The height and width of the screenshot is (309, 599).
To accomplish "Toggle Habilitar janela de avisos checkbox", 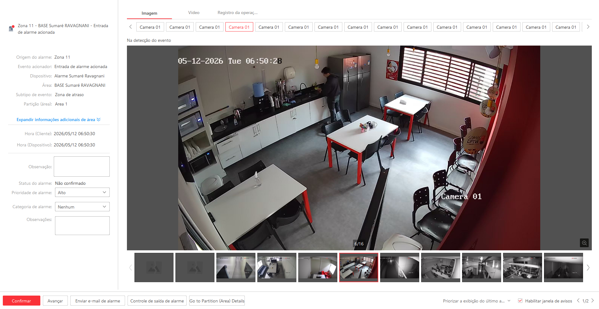I will (x=520, y=301).
